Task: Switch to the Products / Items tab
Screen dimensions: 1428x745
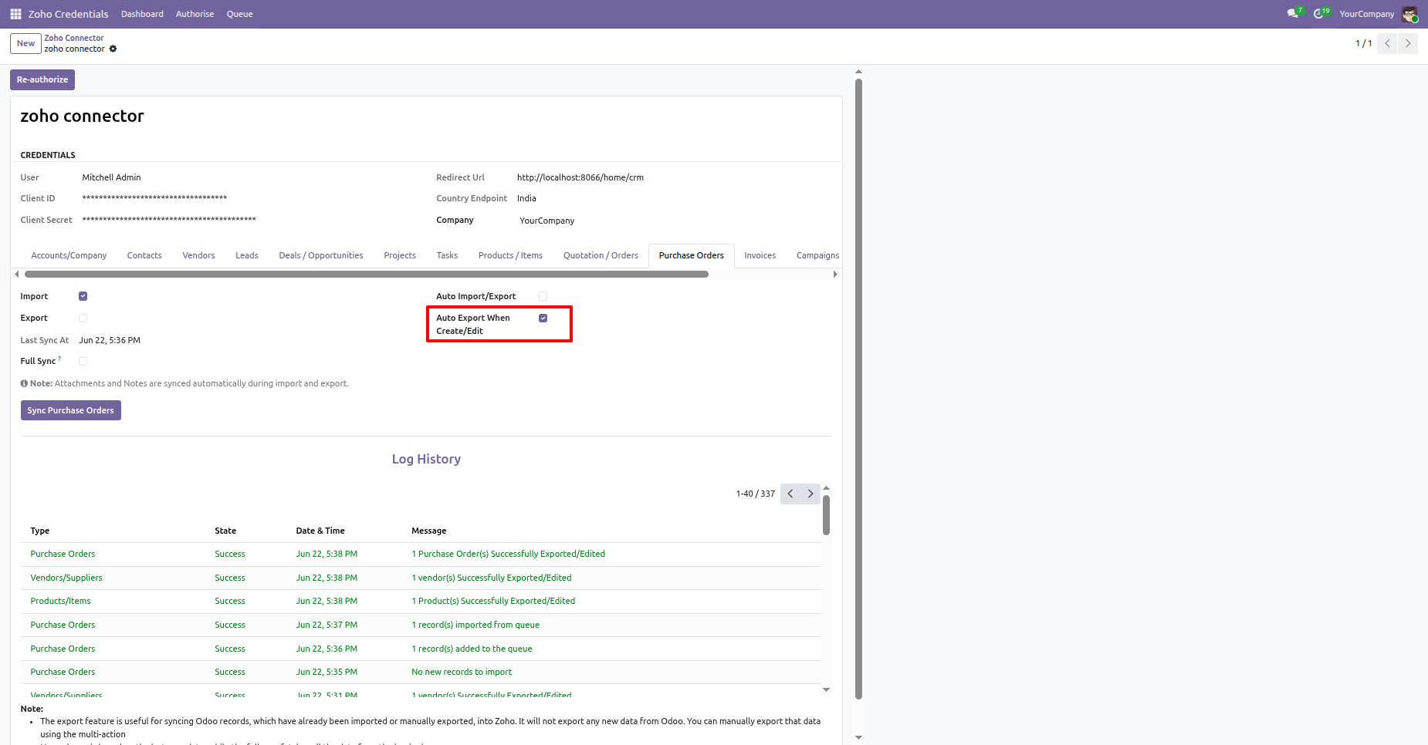Action: pos(510,255)
